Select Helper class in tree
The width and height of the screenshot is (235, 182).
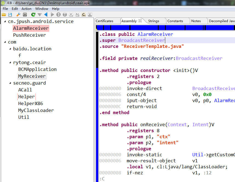(26, 97)
